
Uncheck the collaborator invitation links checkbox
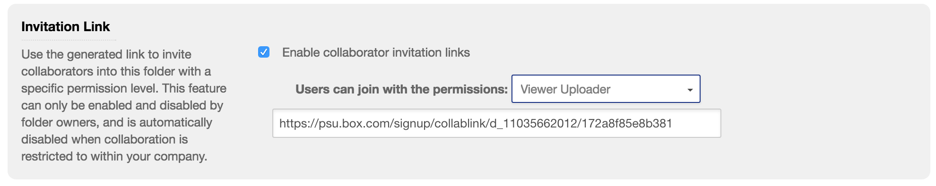264,52
